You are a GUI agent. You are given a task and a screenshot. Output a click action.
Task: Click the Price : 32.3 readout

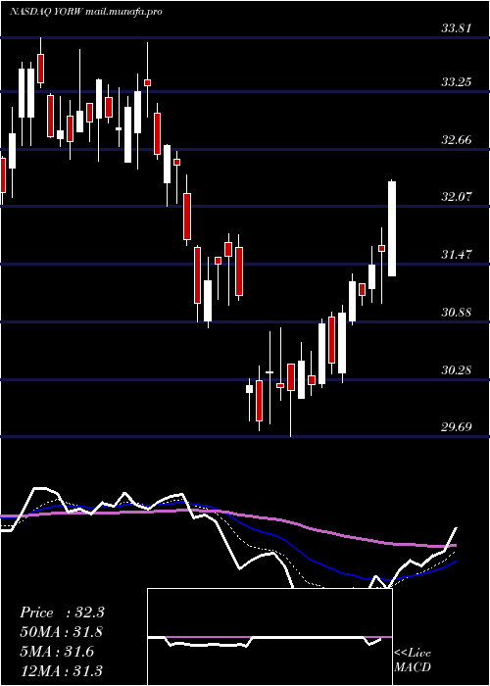tap(62, 612)
